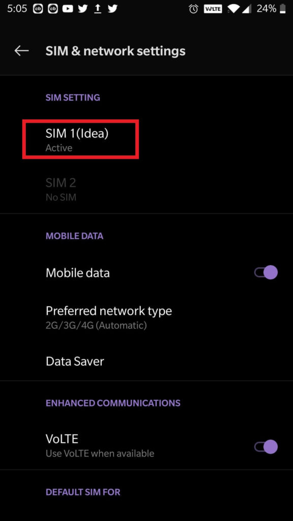293x521 pixels.
Task: Tap the cellular signal strength icon
Action: tap(246, 9)
